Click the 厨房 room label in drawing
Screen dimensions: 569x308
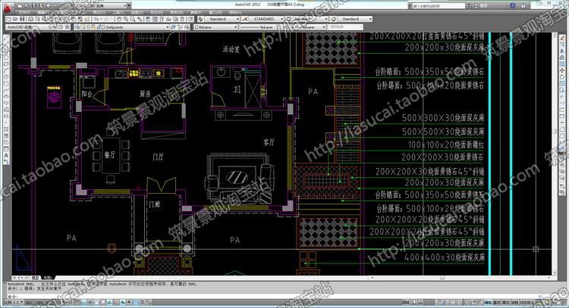(145, 94)
